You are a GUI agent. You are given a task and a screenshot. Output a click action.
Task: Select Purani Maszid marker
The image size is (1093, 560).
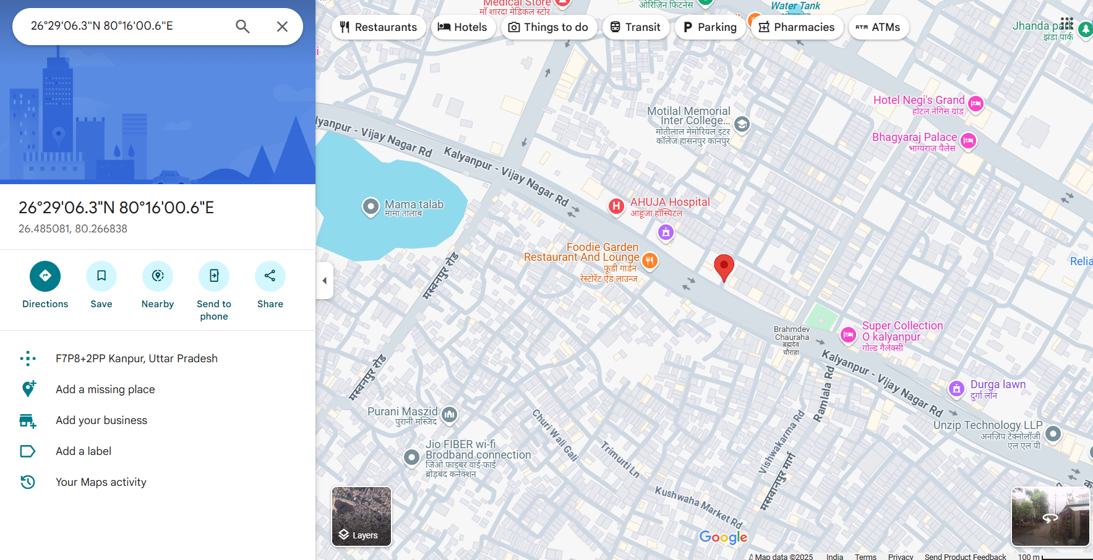pos(450,415)
